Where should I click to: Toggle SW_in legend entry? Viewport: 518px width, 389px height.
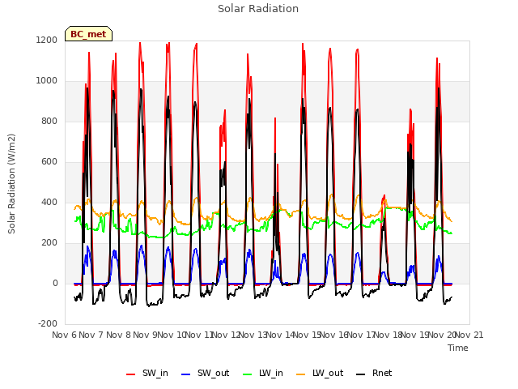pos(147,373)
